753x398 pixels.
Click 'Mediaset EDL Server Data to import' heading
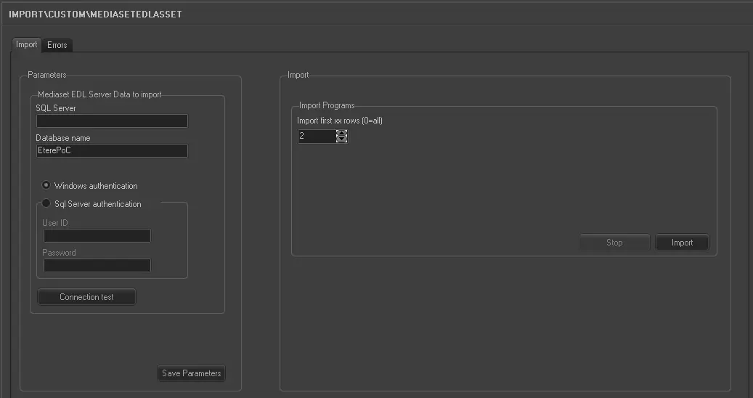pos(99,94)
